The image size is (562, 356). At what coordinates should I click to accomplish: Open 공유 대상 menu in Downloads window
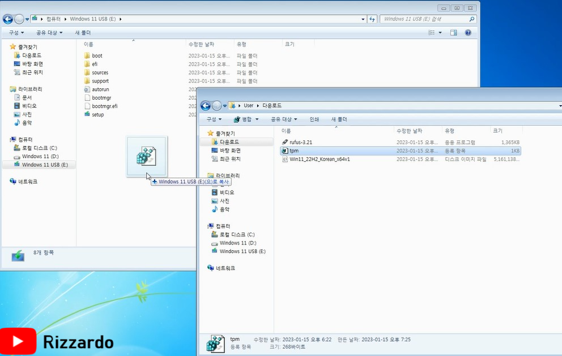[284, 119]
